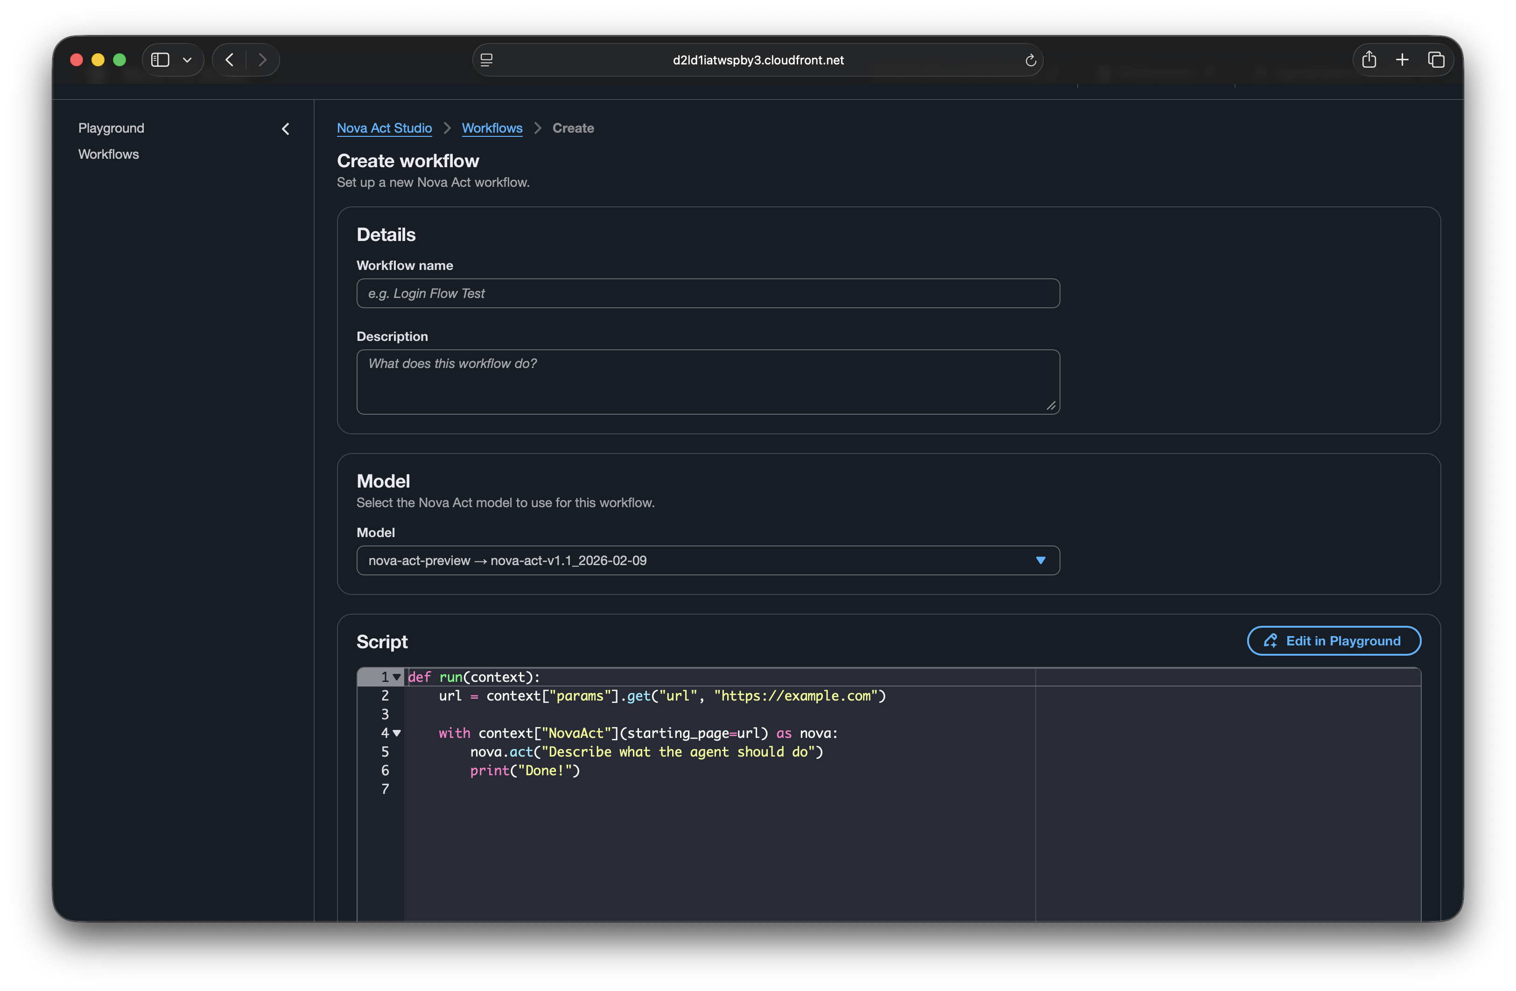Show Safari tab overview

coord(1436,60)
